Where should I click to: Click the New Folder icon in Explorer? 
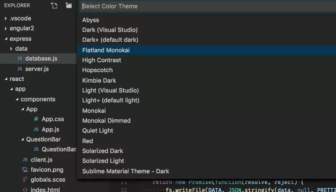click(68, 5)
